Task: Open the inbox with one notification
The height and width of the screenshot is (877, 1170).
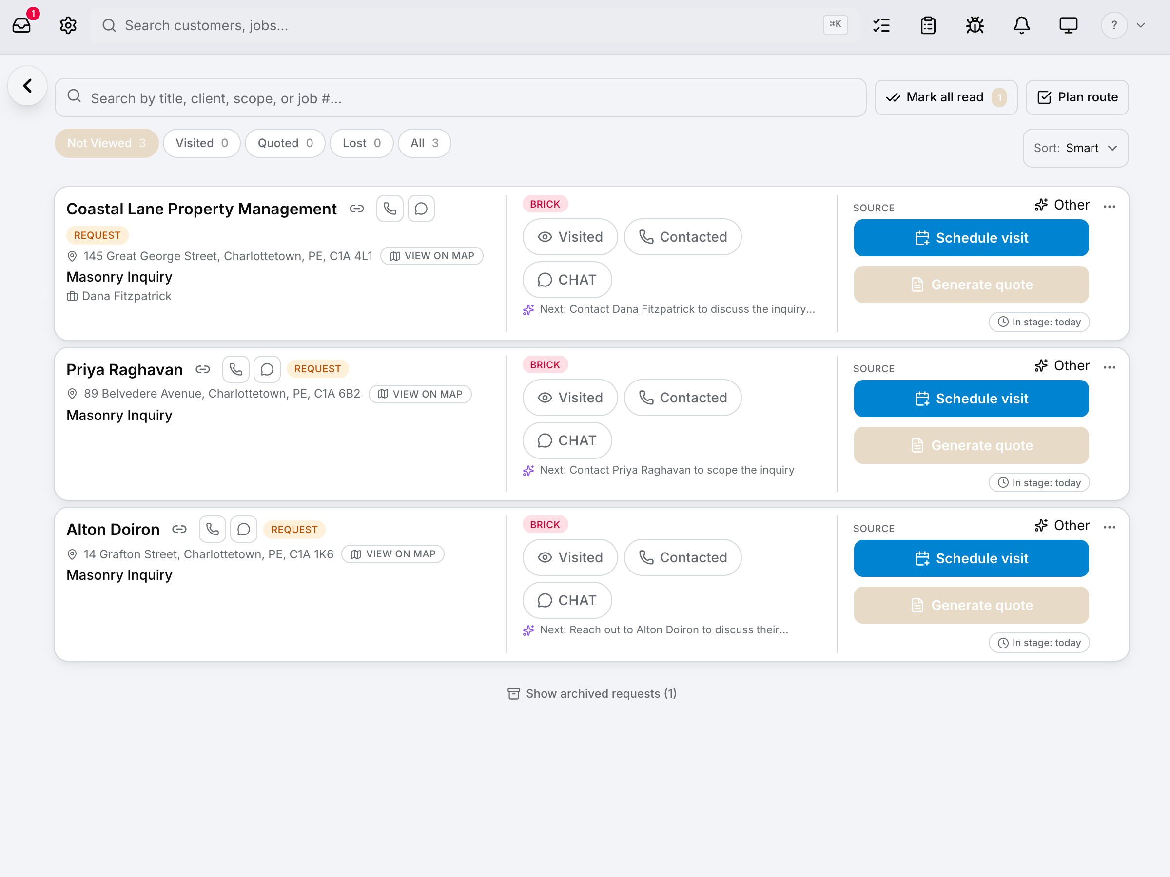Action: pyautogui.click(x=21, y=25)
